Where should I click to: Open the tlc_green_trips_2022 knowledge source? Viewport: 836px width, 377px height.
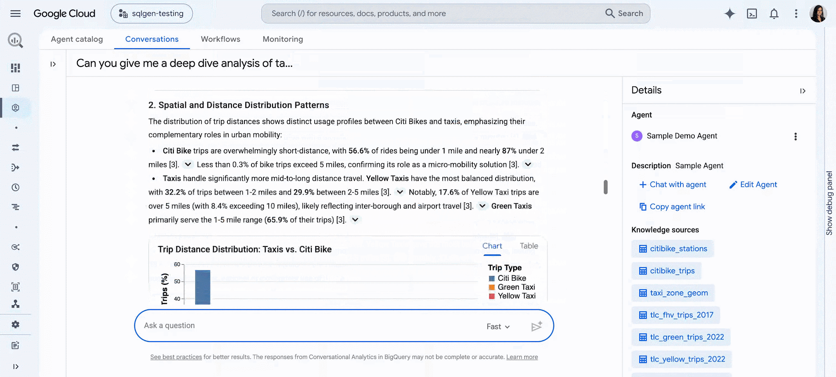pos(681,337)
